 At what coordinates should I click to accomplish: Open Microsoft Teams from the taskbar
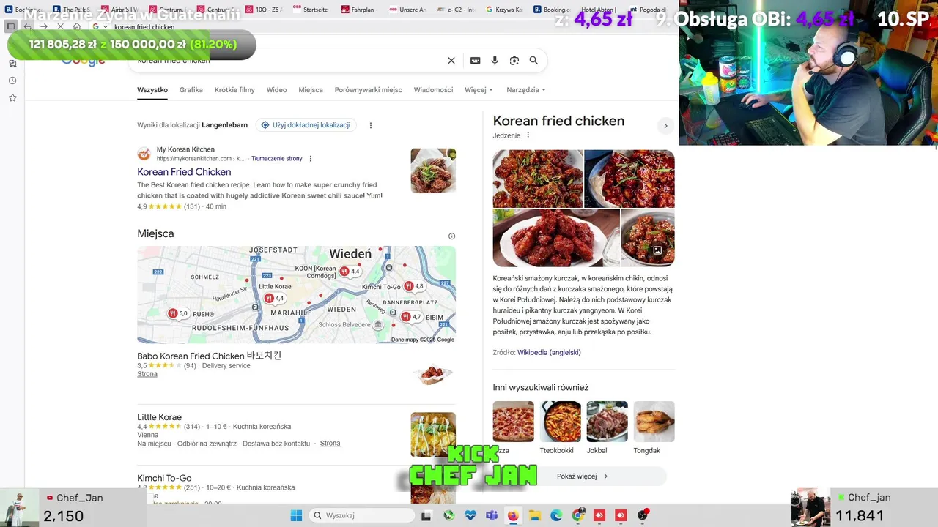pos(491,515)
